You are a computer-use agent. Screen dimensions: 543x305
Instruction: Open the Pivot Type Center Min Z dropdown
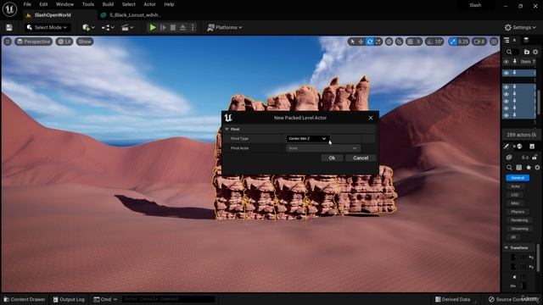(x=307, y=139)
